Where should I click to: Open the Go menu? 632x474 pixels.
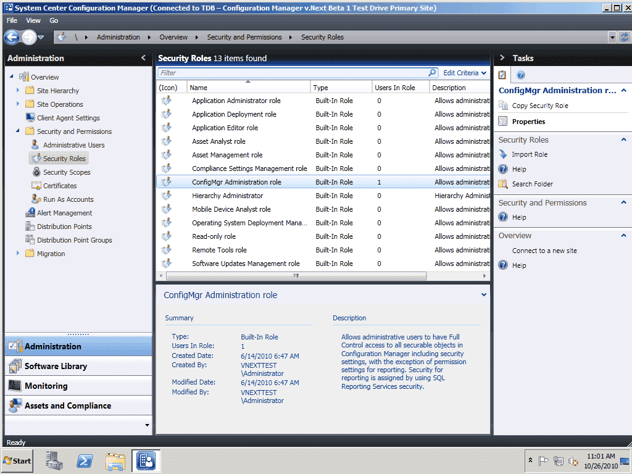[54, 20]
